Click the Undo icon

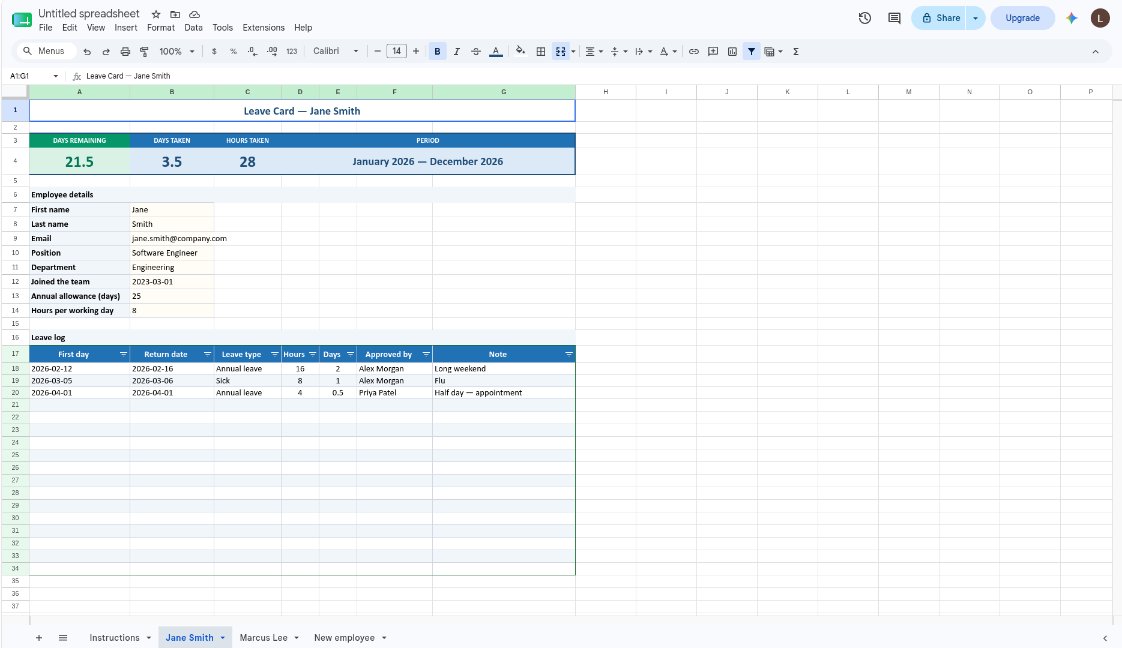click(87, 52)
